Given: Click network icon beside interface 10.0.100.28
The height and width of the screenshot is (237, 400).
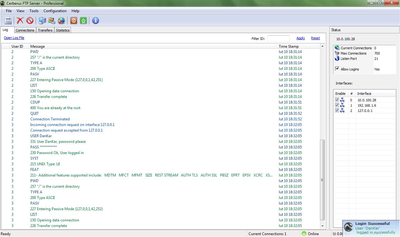Looking at the screenshot, I should point(342,100).
